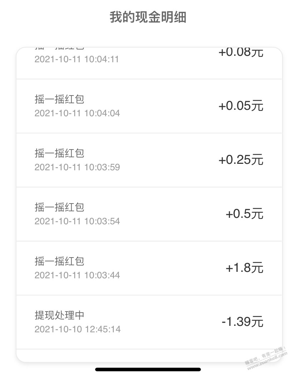The width and height of the screenshot is (296, 377).
Task: Tap the +0.25元 amount
Action: (241, 160)
